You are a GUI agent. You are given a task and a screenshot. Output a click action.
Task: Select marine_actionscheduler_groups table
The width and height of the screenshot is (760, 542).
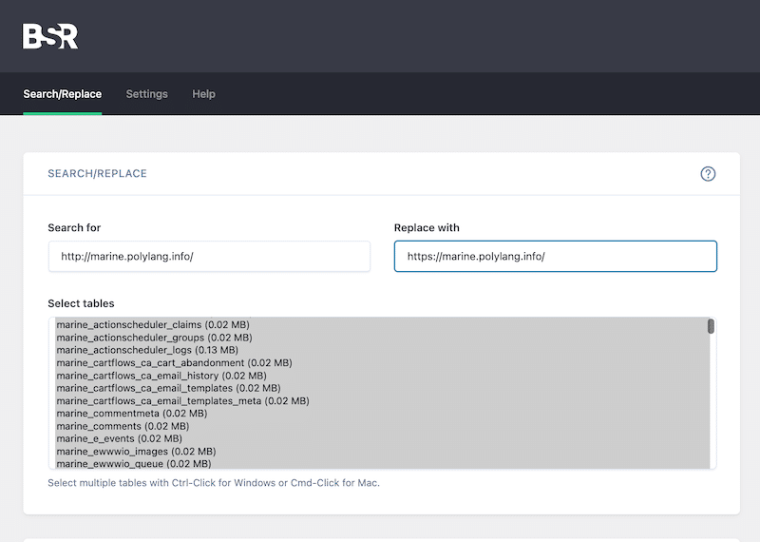pyautogui.click(x=383, y=338)
